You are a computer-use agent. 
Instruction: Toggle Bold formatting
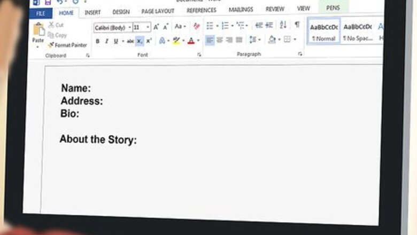pyautogui.click(x=97, y=41)
